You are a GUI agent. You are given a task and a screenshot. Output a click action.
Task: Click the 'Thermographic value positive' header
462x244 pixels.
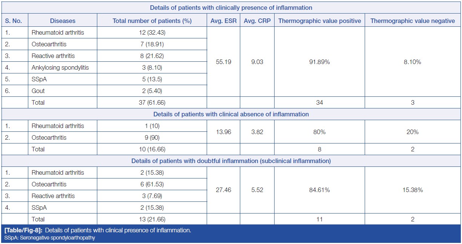[x=319, y=21]
